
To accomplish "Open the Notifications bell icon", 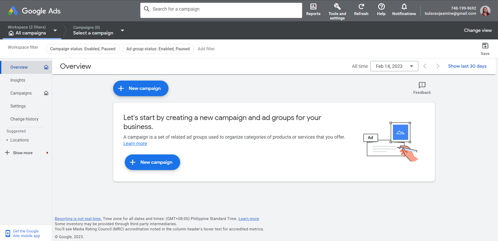I will pyautogui.click(x=404, y=6).
